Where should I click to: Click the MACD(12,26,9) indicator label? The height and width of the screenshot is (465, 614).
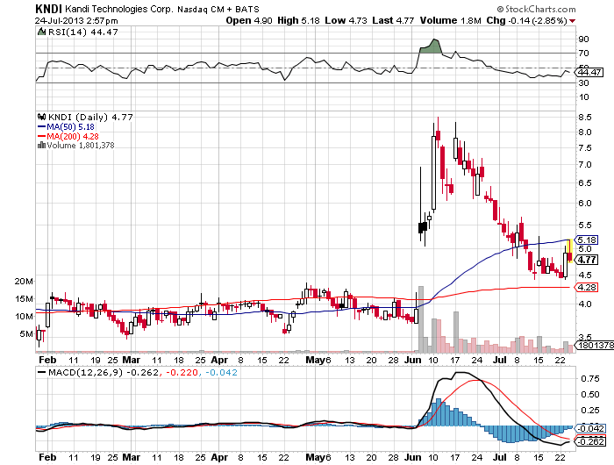[x=85, y=372]
